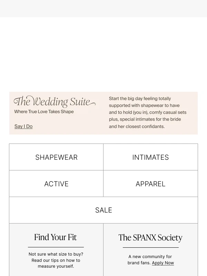Image resolution: width=207 pixels, height=276 pixels.
Task: Open the INTIMATES category
Action: tap(150, 157)
